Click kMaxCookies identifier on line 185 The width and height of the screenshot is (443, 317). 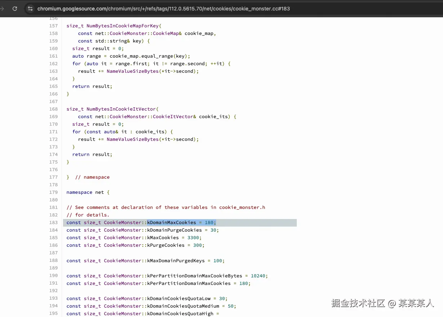pyautogui.click(x=163, y=238)
